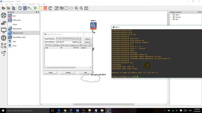This screenshot has width=202, height=113.
Task: Switch to the DHCP server tab
Action: (x=64, y=45)
